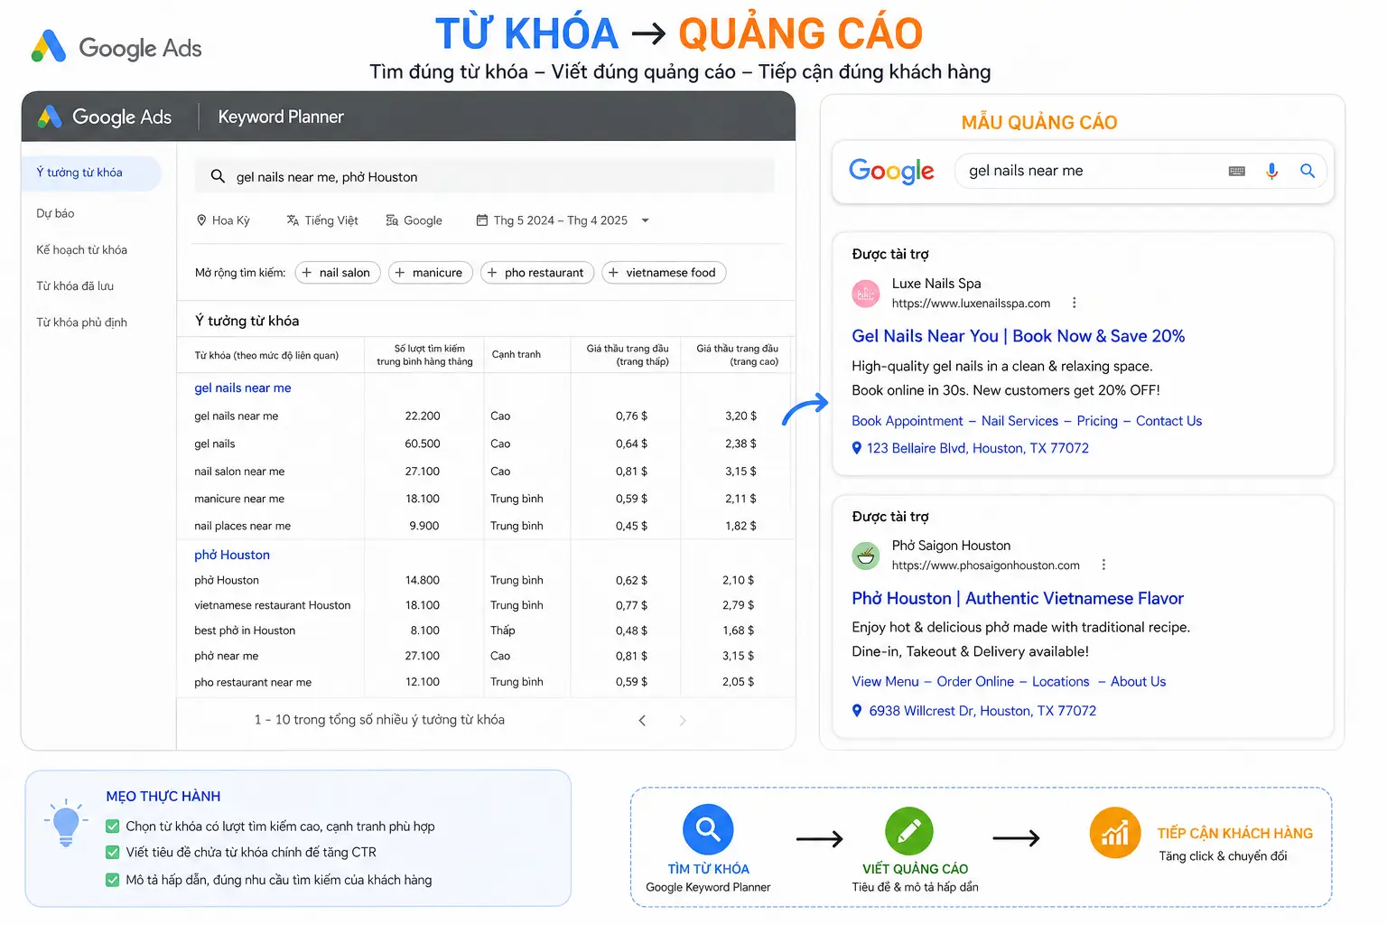Open three-dot menu for Luxe Nails Spa ad
This screenshot has width=1387, height=925.
(1074, 303)
